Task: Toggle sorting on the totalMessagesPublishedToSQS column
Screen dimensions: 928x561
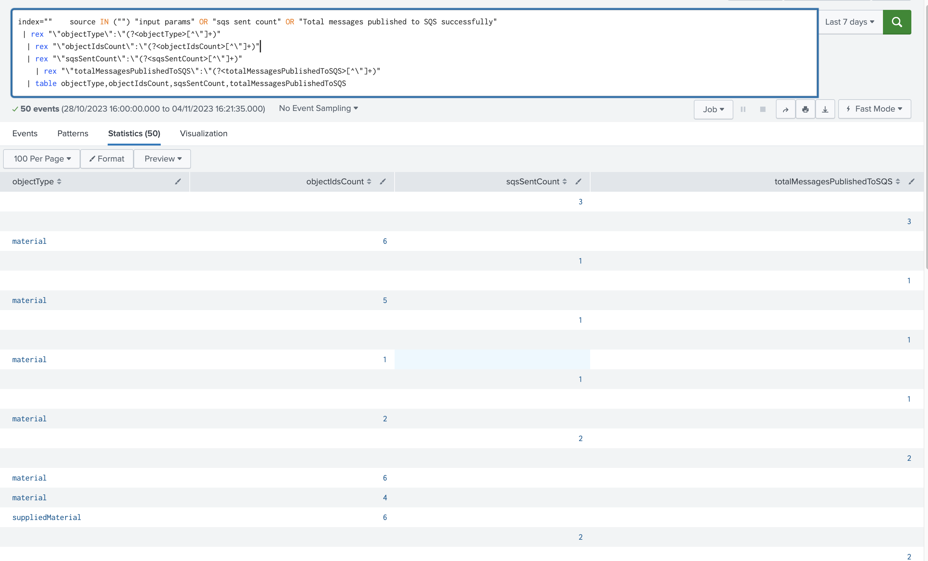Action: 899,181
